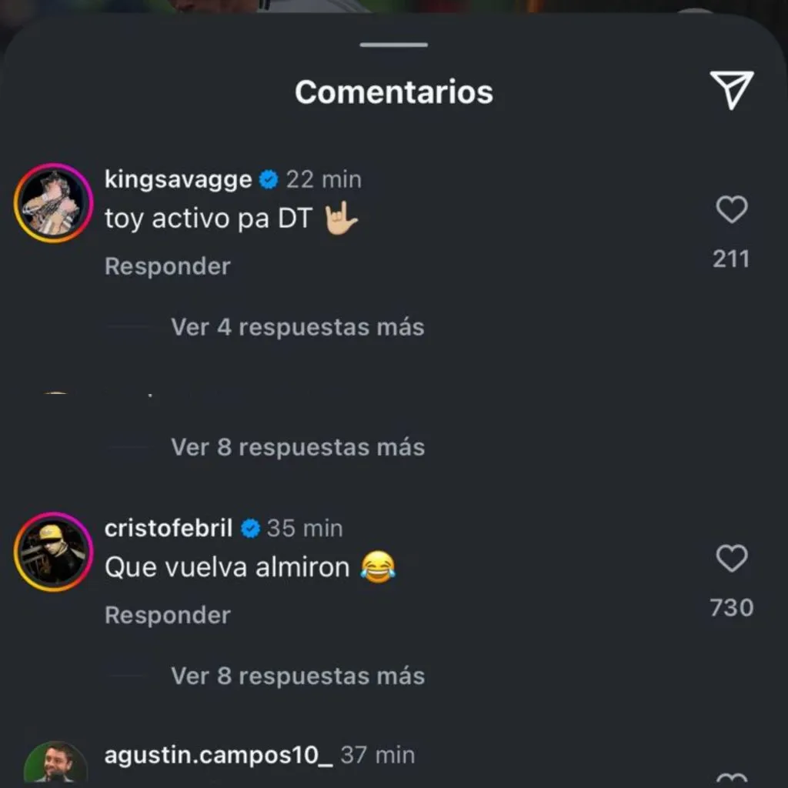Open kingsavagge's profile picture

52,203
